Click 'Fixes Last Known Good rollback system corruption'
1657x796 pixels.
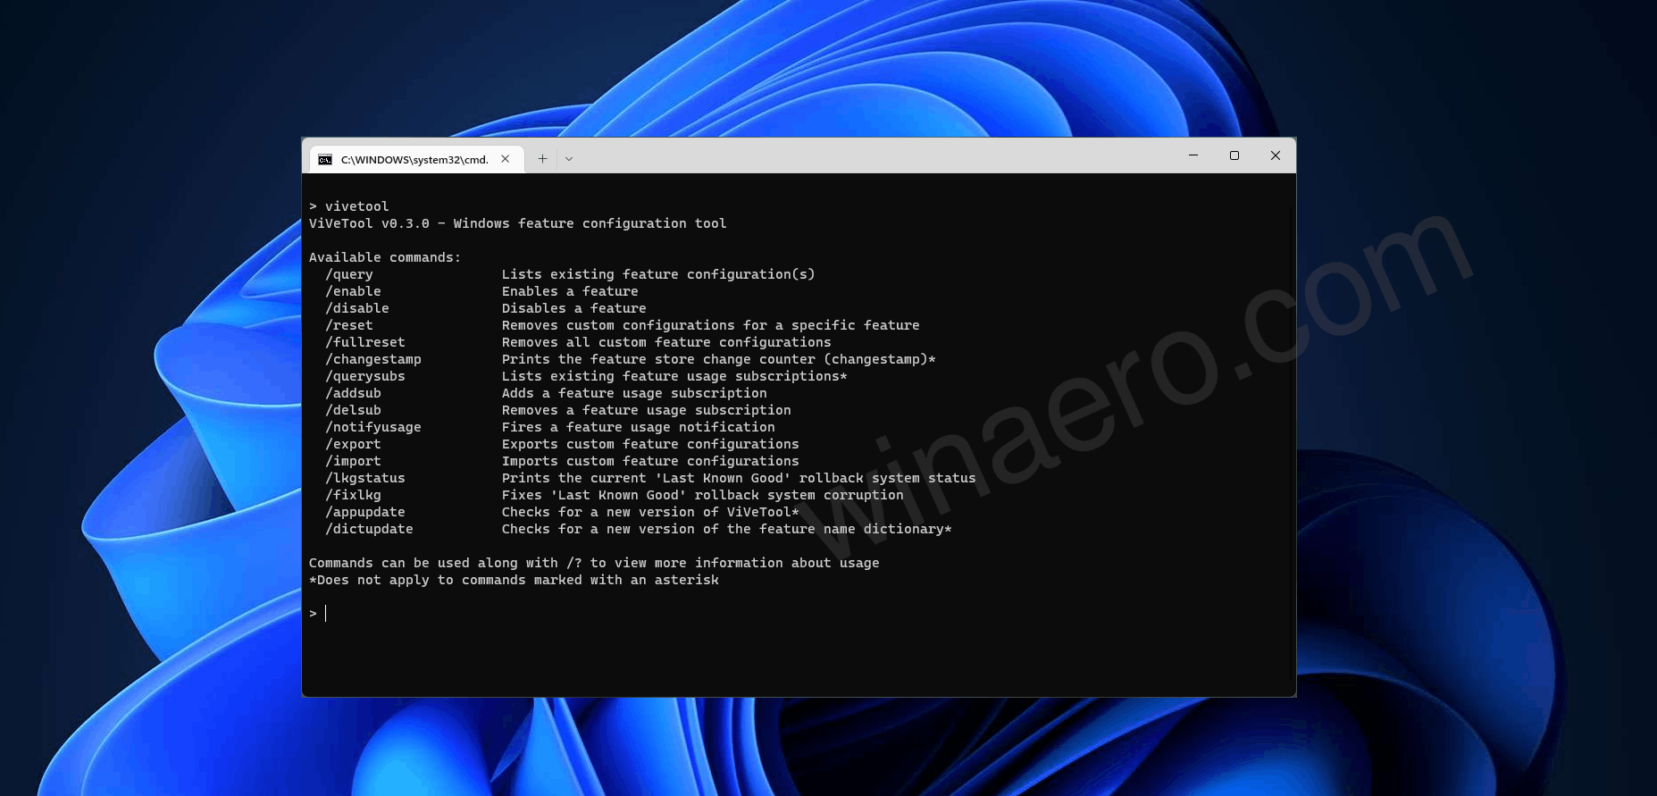(703, 495)
